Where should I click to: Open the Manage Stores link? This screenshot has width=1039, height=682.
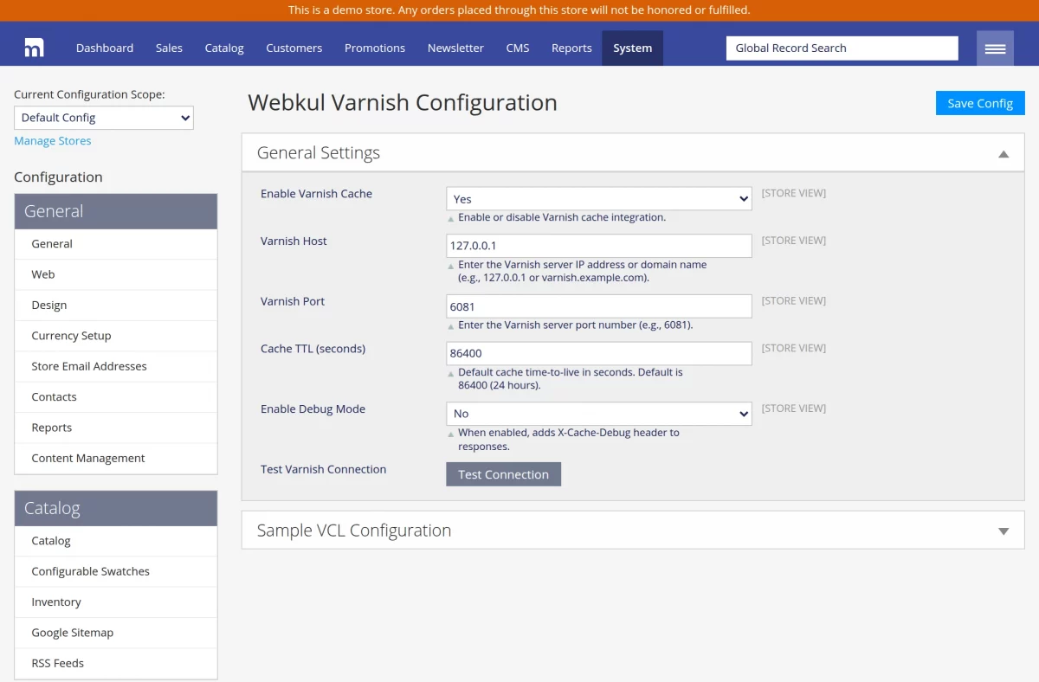(x=53, y=140)
